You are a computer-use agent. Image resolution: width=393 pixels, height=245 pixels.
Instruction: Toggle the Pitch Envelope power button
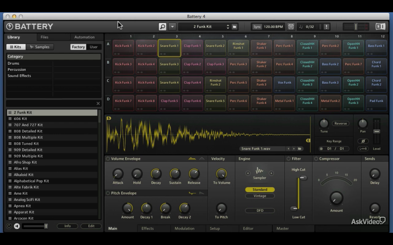pyautogui.click(x=108, y=193)
